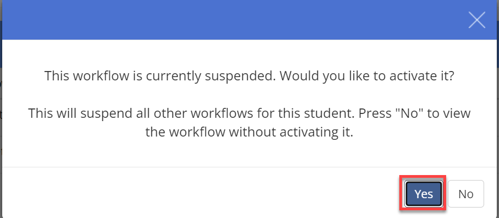Dismiss the suspended workflow prompt via X
The height and width of the screenshot is (218, 499).
[x=477, y=20]
